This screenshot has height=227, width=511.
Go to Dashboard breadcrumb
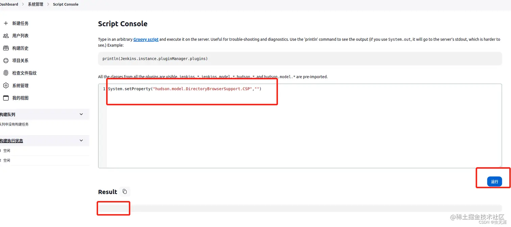[9, 4]
